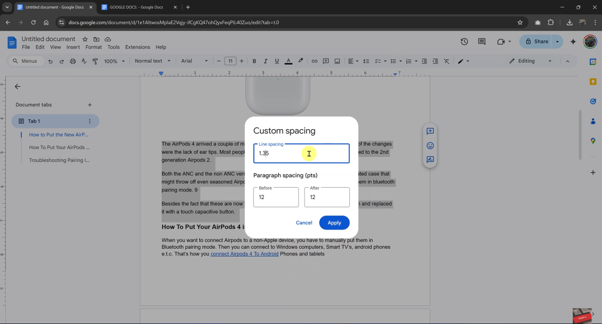
Task: Open the Help menu
Action: click(x=161, y=47)
